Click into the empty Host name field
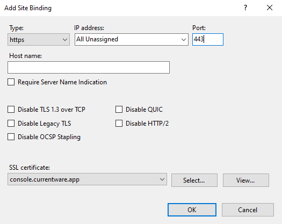 click(x=89, y=68)
